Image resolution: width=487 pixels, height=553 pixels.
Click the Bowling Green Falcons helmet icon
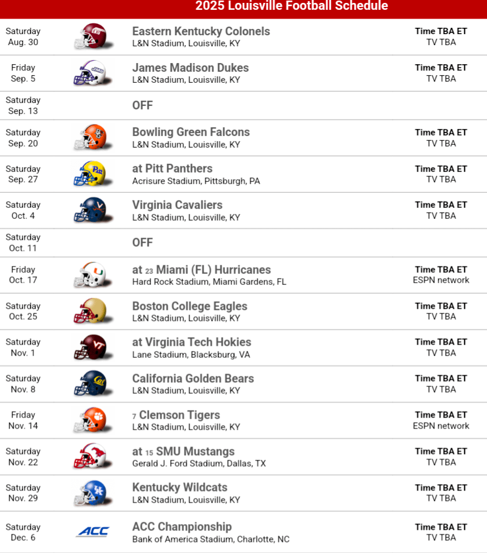[x=90, y=138]
